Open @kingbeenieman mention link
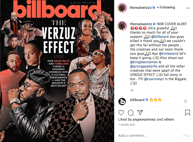The width and height of the screenshot is (193, 142). pos(144,62)
